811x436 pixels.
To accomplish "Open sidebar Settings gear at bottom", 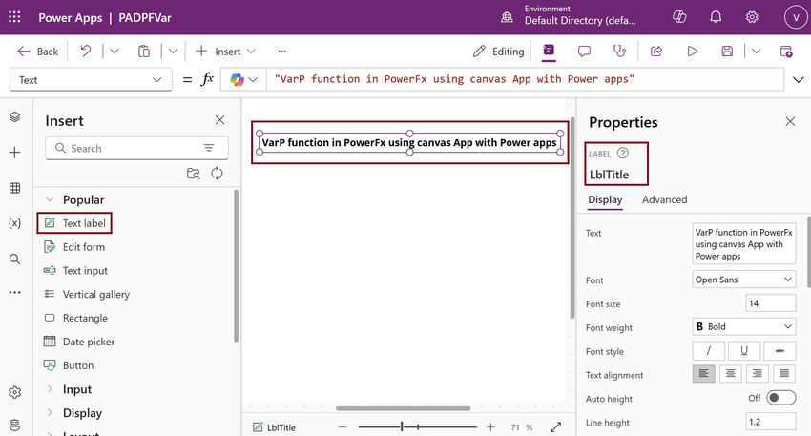I will click(14, 392).
